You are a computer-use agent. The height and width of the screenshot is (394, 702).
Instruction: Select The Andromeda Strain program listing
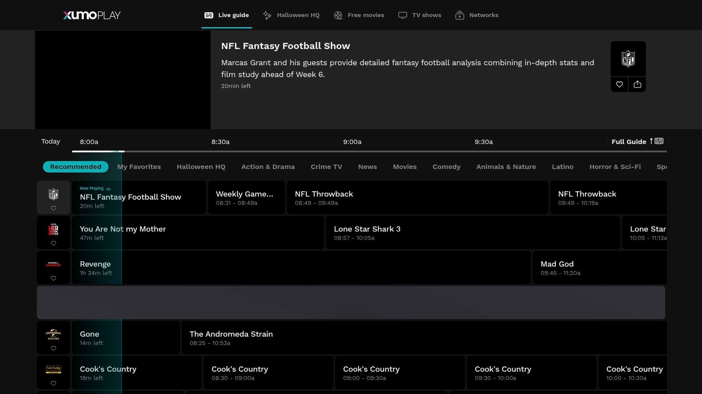[x=423, y=338]
